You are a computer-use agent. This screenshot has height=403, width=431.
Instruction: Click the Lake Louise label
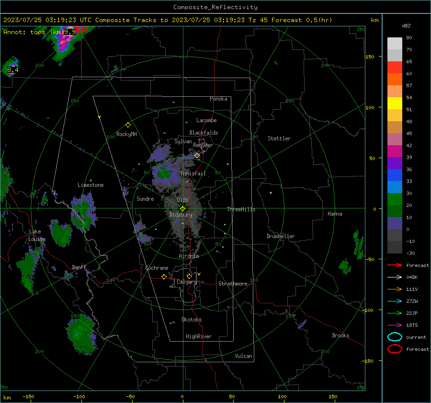click(37, 235)
